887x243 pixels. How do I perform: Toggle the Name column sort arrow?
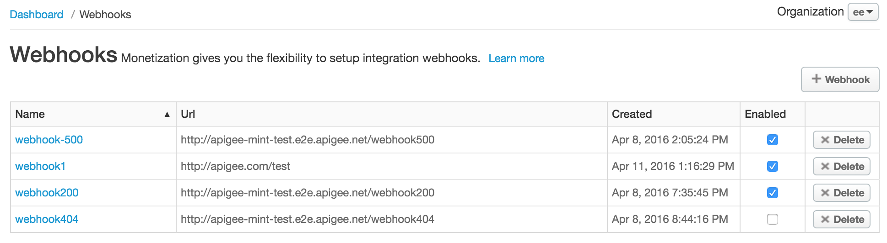pyautogui.click(x=167, y=115)
